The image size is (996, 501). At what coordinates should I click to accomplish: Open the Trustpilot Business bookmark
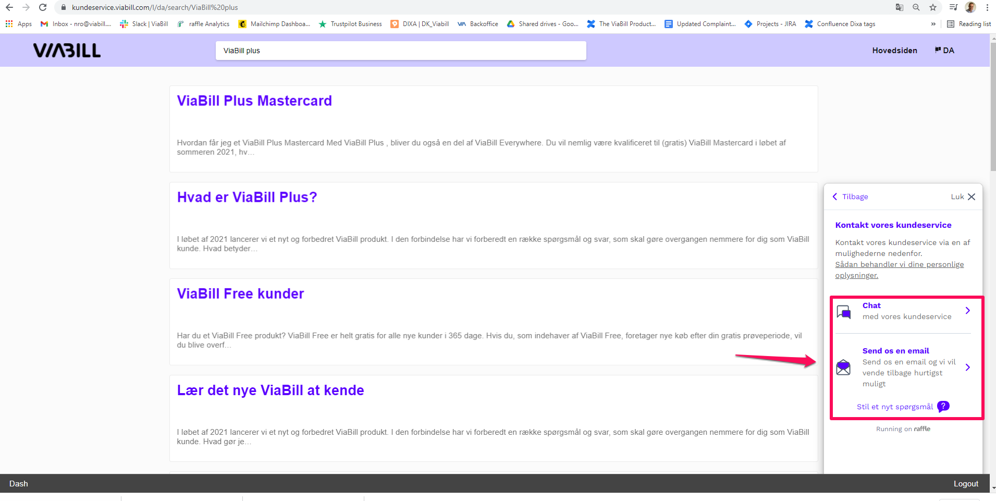(350, 24)
